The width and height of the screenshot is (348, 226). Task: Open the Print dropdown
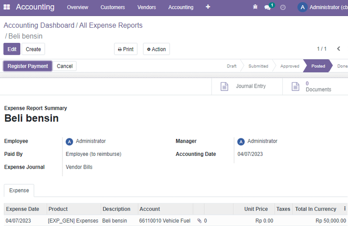[126, 49]
